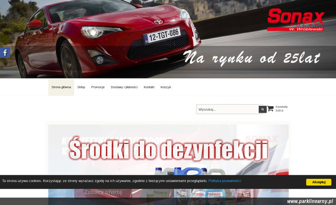Open Dostawy i płatności page
Screen dimensions: 336x205
tap(124, 87)
